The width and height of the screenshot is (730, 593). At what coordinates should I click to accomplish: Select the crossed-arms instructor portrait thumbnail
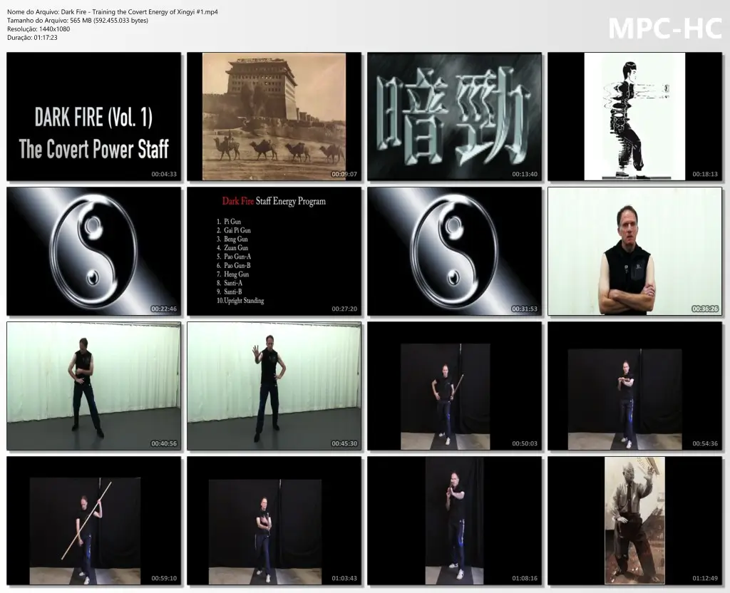(634, 251)
